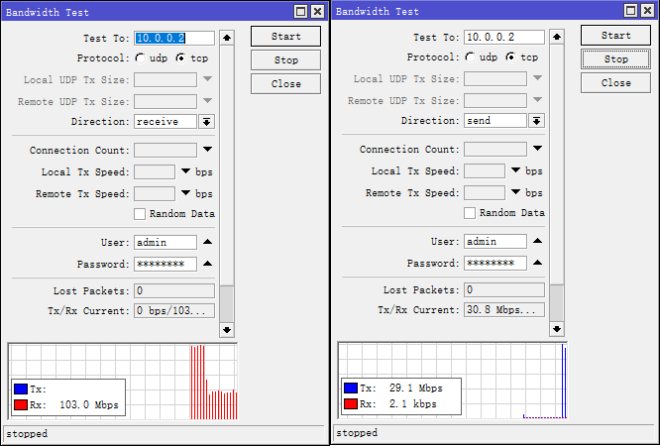This screenshot has width=660, height=446.
Task: Enable Random Data checkbox in left window
Action: [x=140, y=214]
